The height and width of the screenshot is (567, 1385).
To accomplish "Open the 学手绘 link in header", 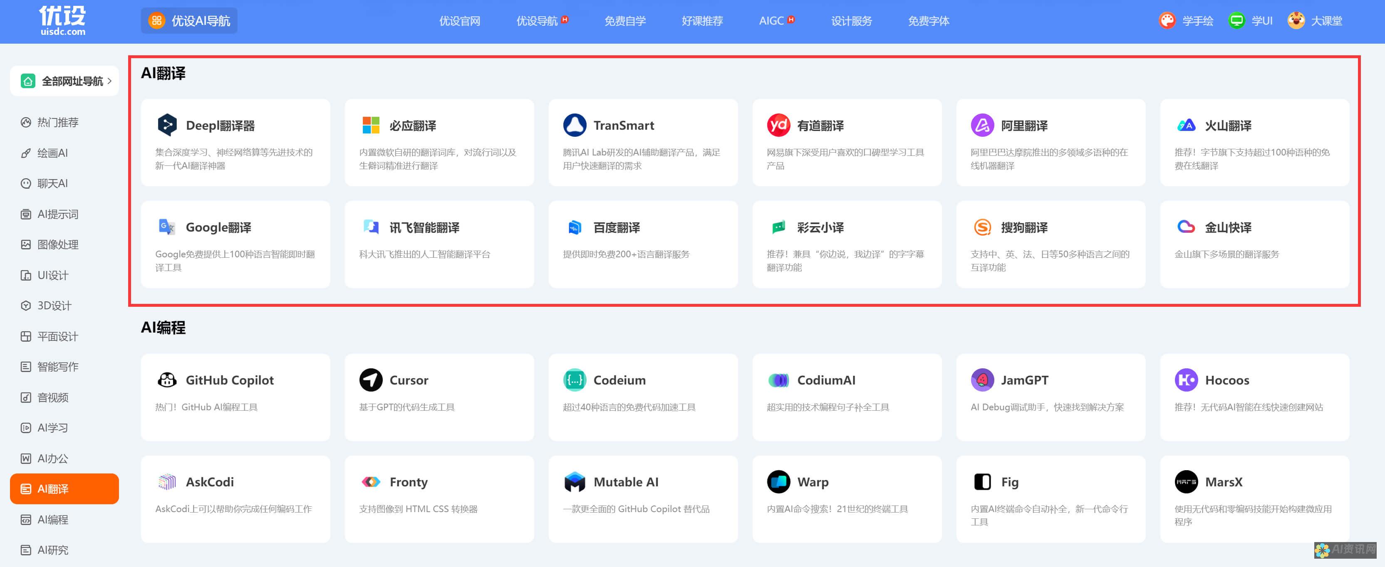I will [x=1186, y=20].
